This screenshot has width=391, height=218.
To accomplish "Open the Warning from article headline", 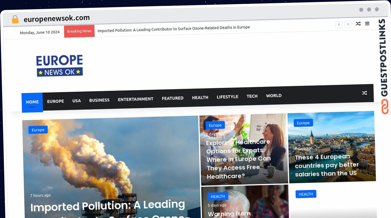I will 229,214.
